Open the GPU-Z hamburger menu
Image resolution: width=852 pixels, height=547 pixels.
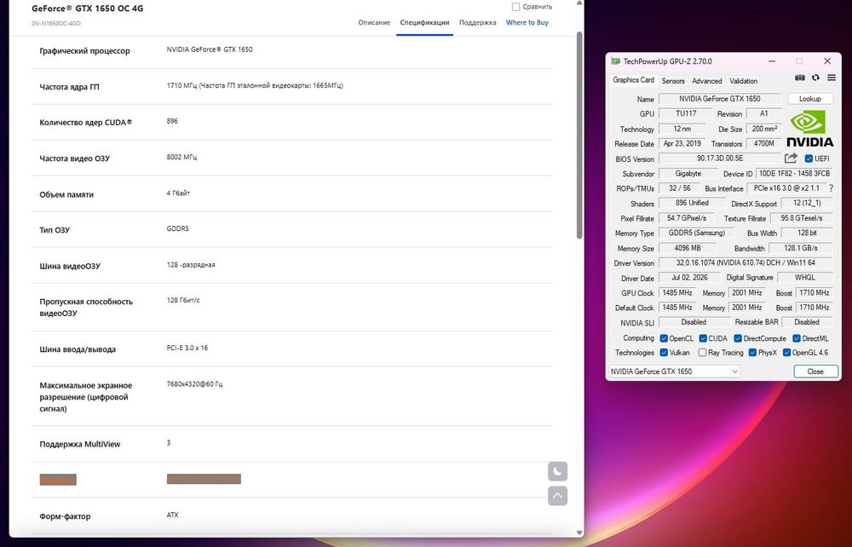[x=832, y=78]
